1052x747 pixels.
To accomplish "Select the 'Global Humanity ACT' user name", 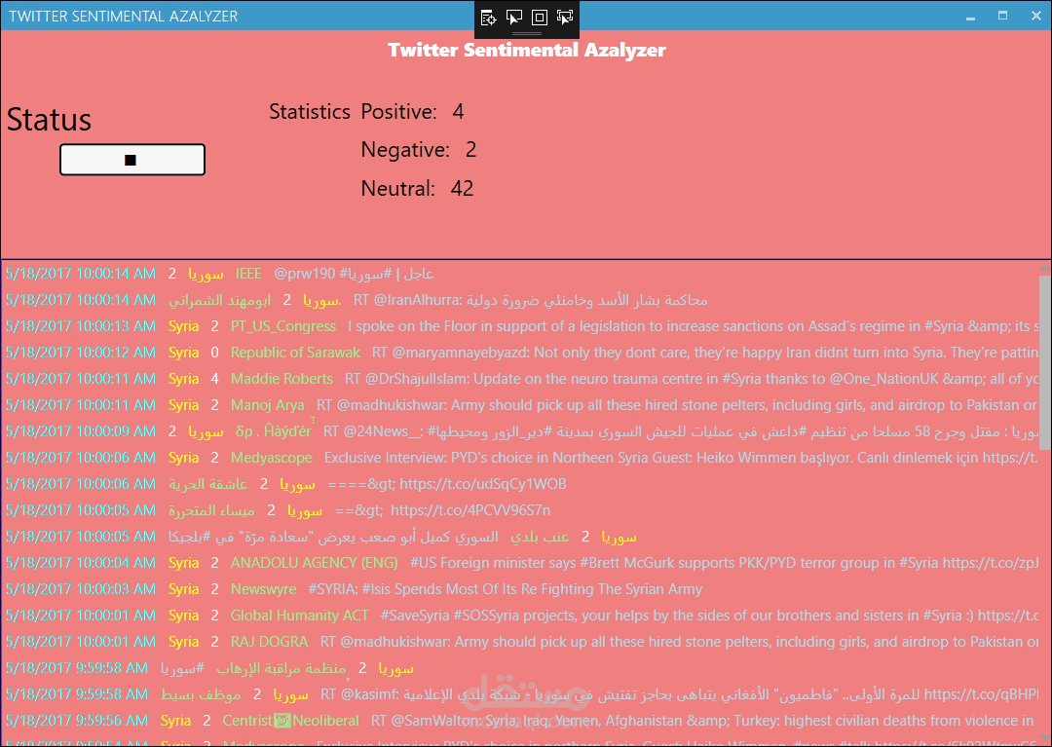I will [x=300, y=615].
